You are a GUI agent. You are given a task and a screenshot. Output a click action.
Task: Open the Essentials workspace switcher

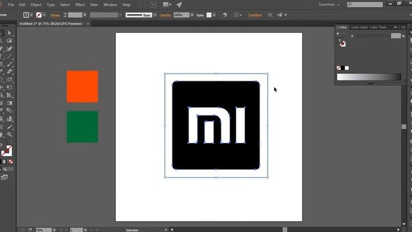coord(329,5)
